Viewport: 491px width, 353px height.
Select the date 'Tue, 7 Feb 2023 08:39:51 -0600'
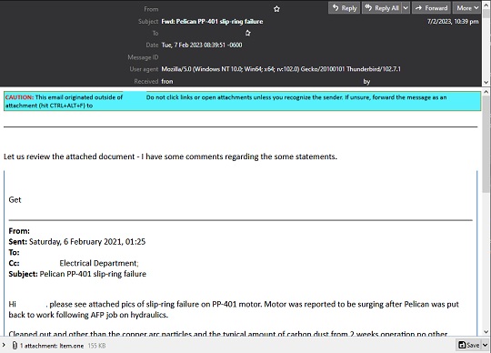click(x=202, y=45)
